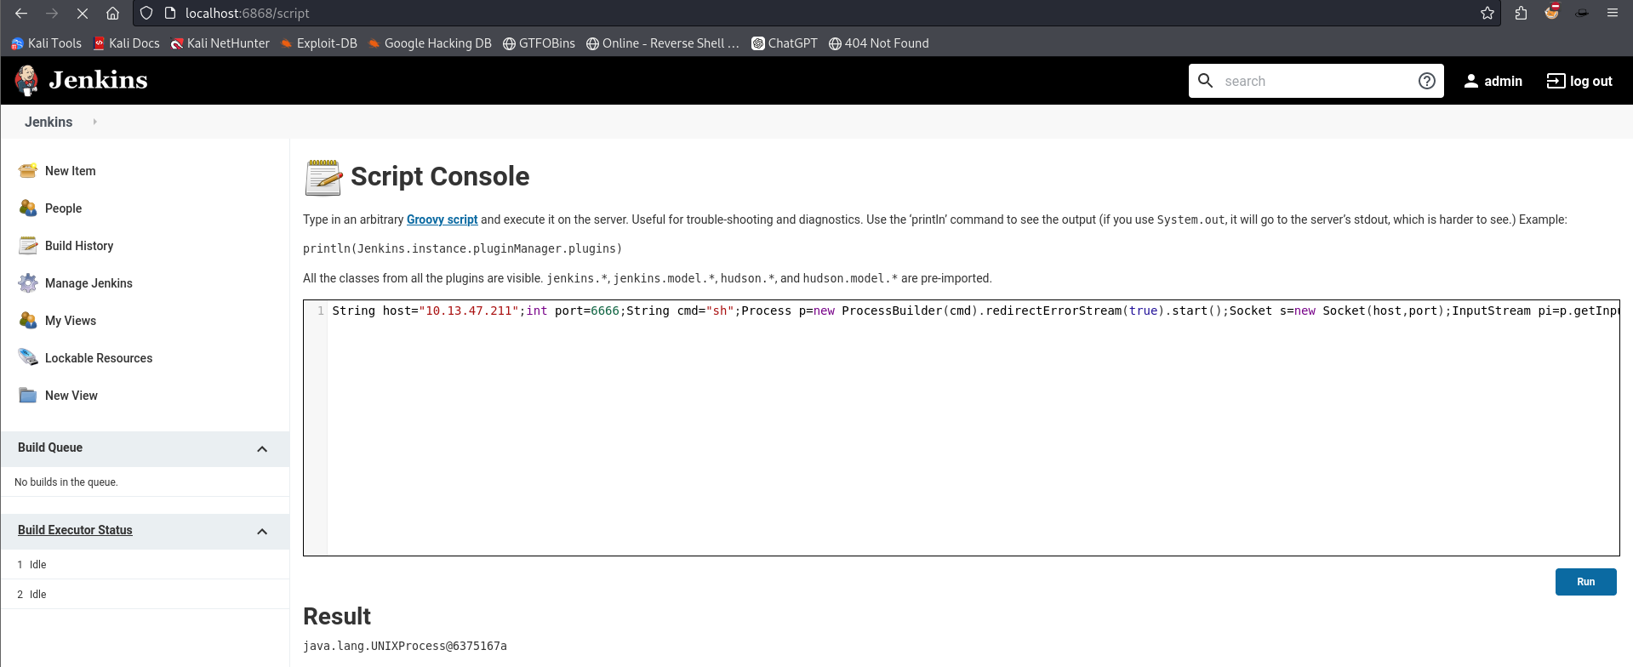Image resolution: width=1633 pixels, height=667 pixels.
Task: Open the Google Hacking DB bookmark
Action: pyautogui.click(x=430, y=43)
